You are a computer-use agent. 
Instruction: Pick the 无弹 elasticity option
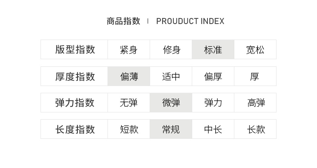pos(128,103)
